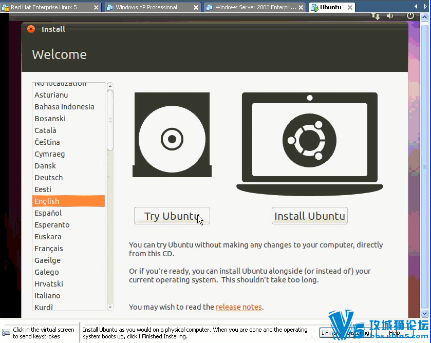This screenshot has height=343, width=431.
Task: Click the Try Ubuntu CD drive image
Action: click(172, 135)
